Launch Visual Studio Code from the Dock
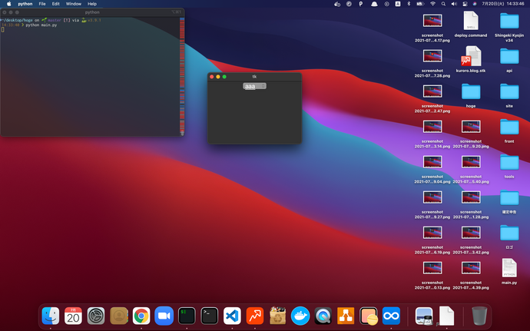The image size is (530, 331). 232,316
